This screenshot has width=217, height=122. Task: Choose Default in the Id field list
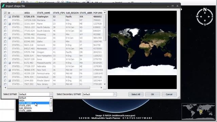click(x=34, y=98)
